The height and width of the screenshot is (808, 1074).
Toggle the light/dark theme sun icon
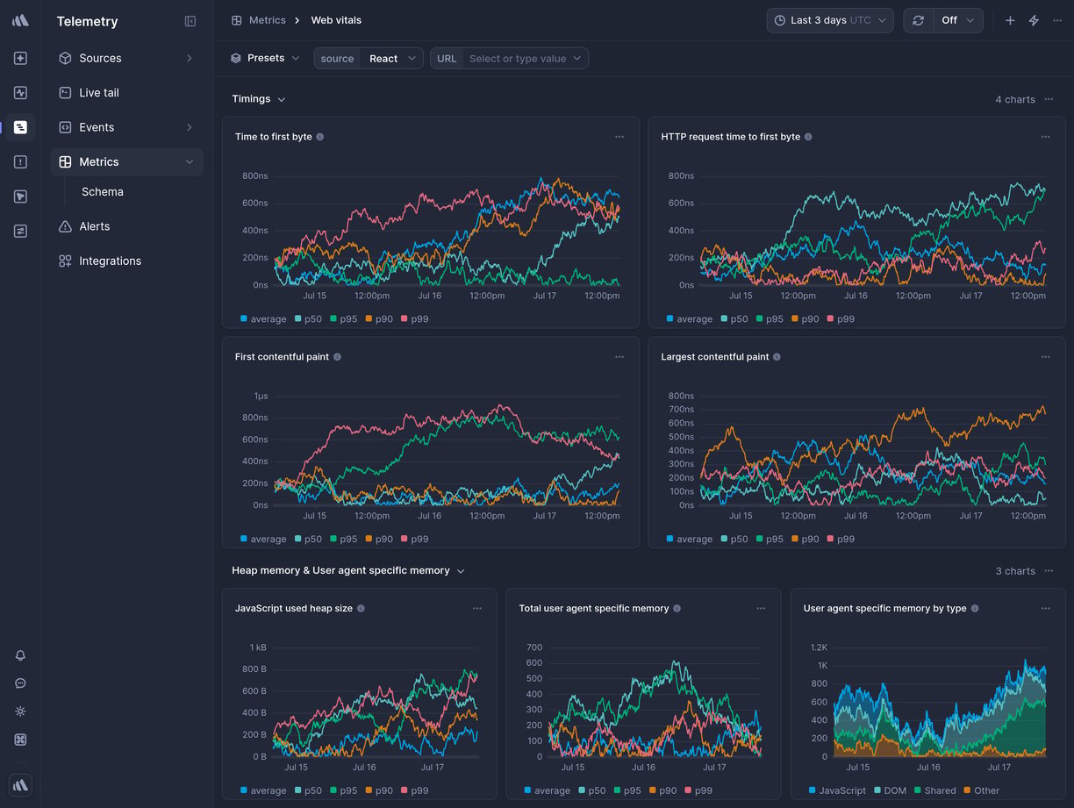pyautogui.click(x=20, y=711)
